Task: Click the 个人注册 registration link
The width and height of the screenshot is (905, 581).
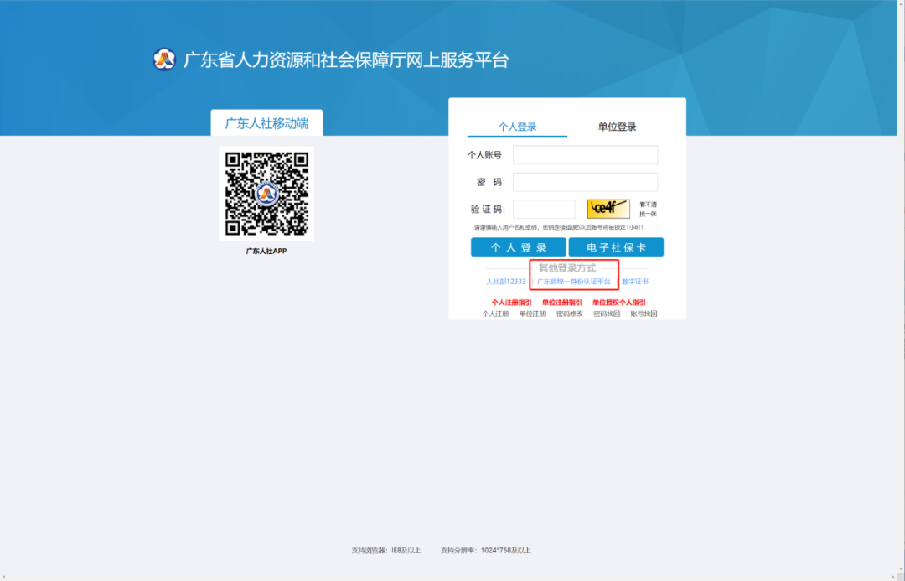Action: [495, 314]
